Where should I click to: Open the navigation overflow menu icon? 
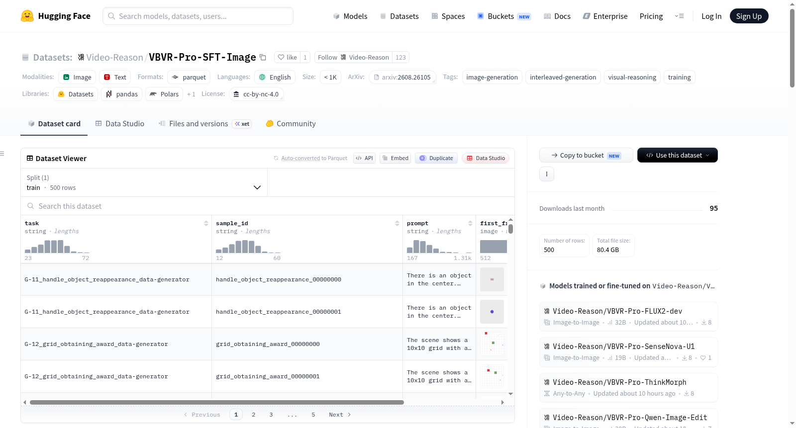(x=679, y=16)
